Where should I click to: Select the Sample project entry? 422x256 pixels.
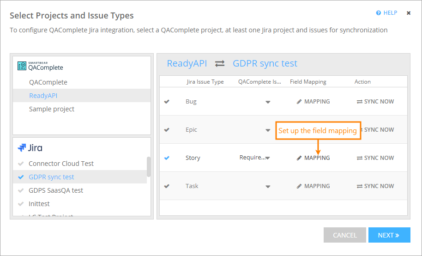[x=52, y=109]
